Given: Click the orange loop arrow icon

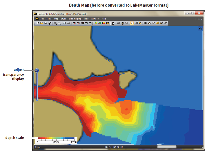Looking at the screenshot, I should pyautogui.click(x=157, y=23).
